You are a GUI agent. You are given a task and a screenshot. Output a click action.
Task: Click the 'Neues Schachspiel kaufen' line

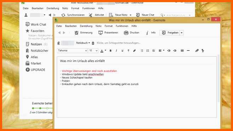(76, 78)
